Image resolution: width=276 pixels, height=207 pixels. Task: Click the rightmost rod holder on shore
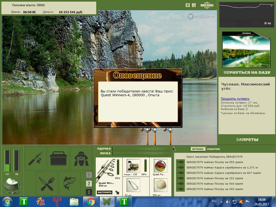point(170,136)
